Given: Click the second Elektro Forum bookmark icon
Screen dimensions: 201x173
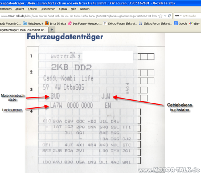Looking at the screenshot, I should pos(140,23).
